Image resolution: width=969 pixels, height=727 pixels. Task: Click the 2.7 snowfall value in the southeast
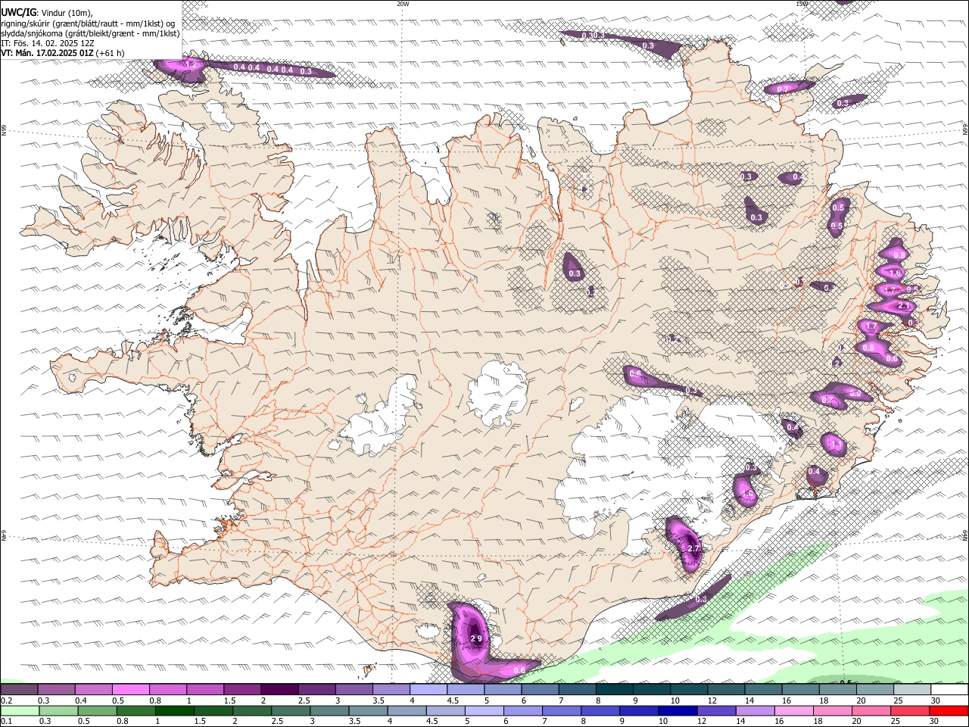(x=693, y=548)
